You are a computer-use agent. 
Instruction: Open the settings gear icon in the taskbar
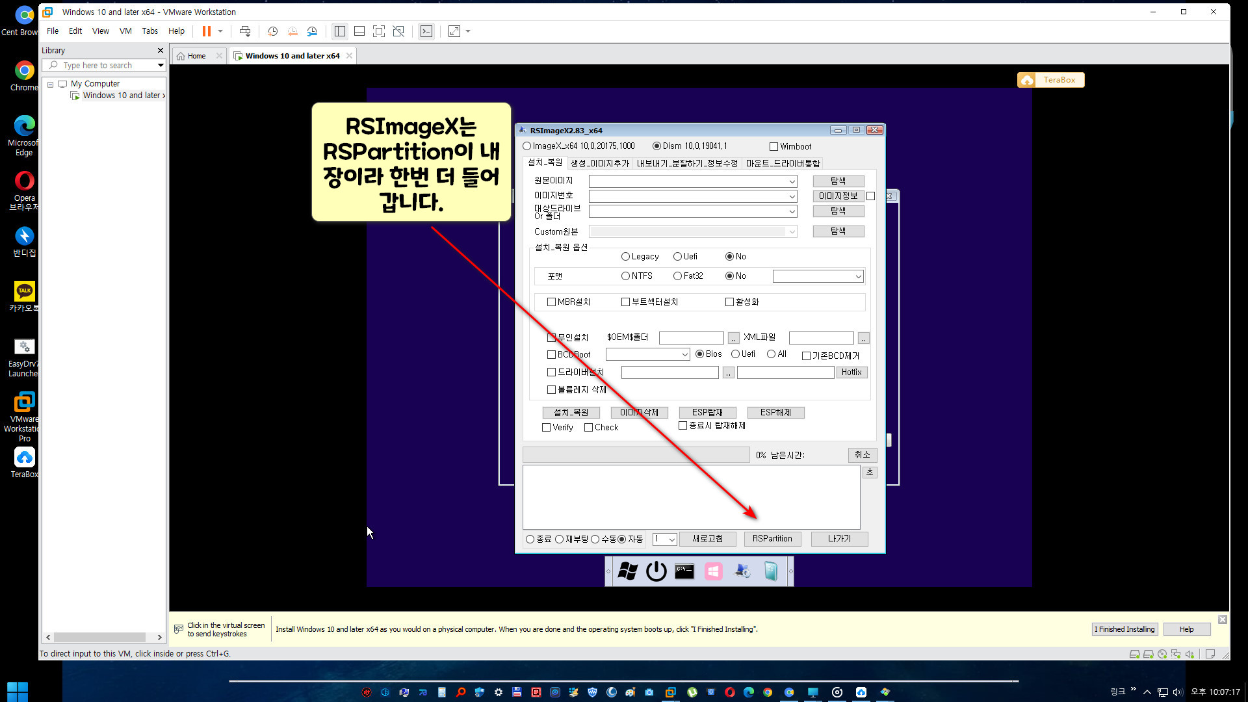pyautogui.click(x=498, y=692)
